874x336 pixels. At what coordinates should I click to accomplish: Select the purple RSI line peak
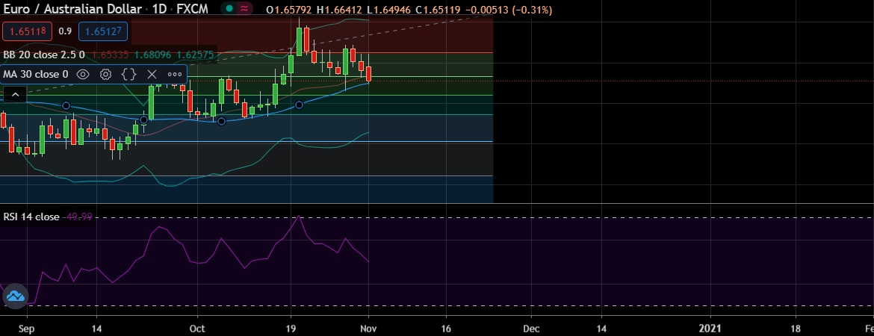[x=300, y=216]
